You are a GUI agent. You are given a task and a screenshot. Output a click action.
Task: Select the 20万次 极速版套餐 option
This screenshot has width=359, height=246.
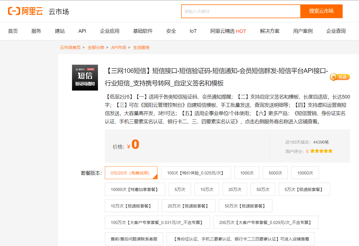tap(188, 206)
